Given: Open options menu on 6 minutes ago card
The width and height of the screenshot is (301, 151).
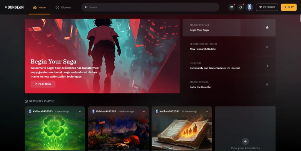Looking at the screenshot, I should [80, 111].
